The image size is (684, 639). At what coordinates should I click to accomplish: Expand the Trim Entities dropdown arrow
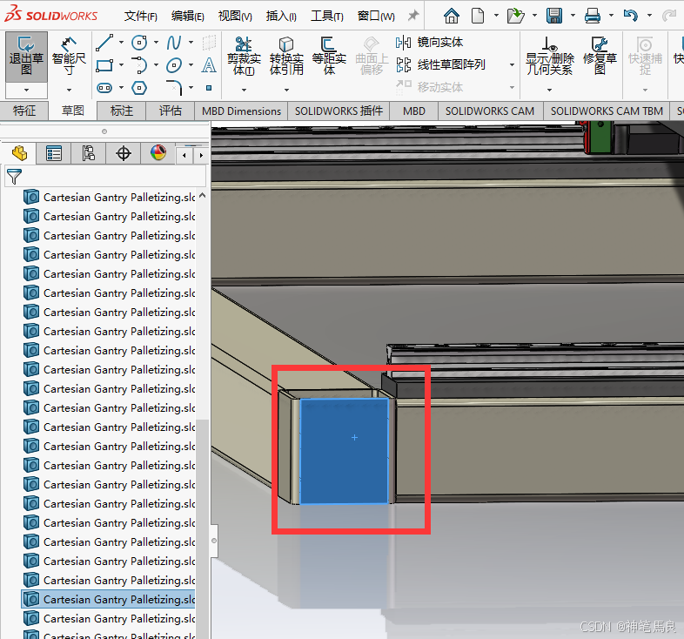[x=244, y=90]
